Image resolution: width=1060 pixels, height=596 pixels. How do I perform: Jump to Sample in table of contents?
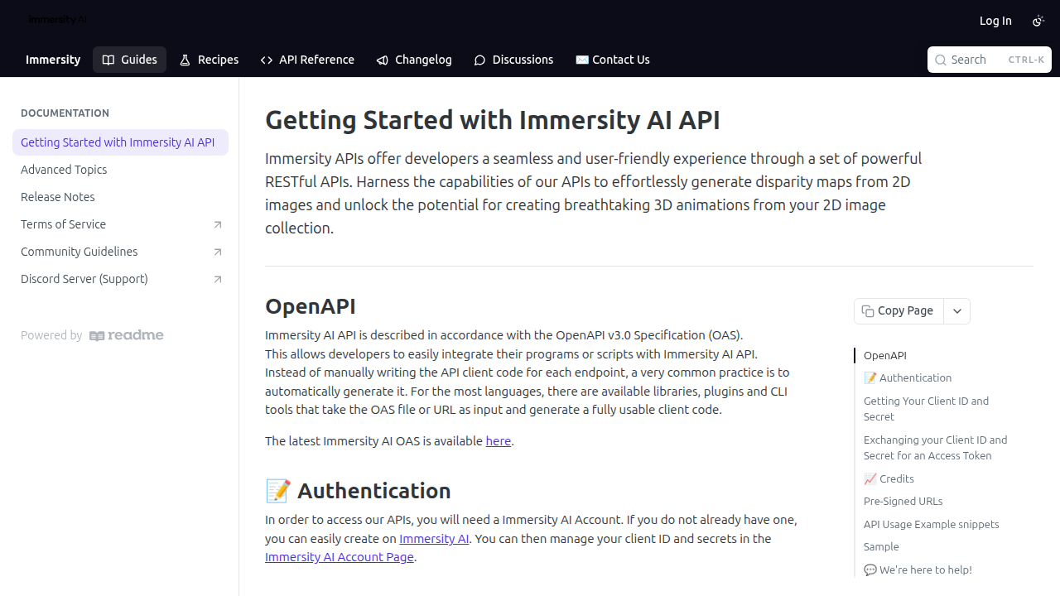coord(881,546)
